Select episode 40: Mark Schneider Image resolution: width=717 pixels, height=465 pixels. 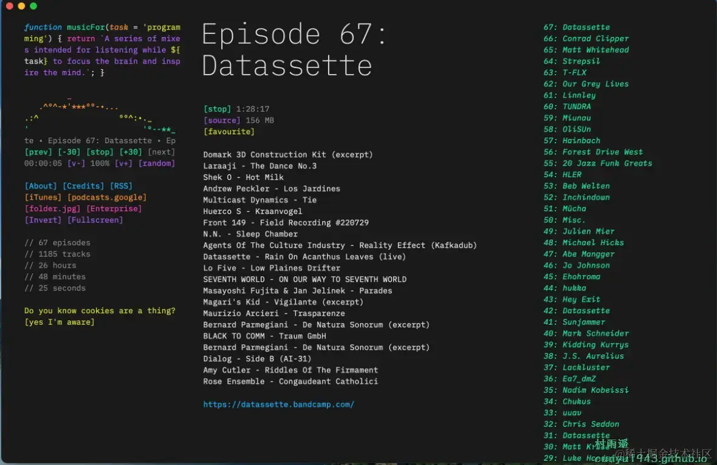[x=586, y=333]
